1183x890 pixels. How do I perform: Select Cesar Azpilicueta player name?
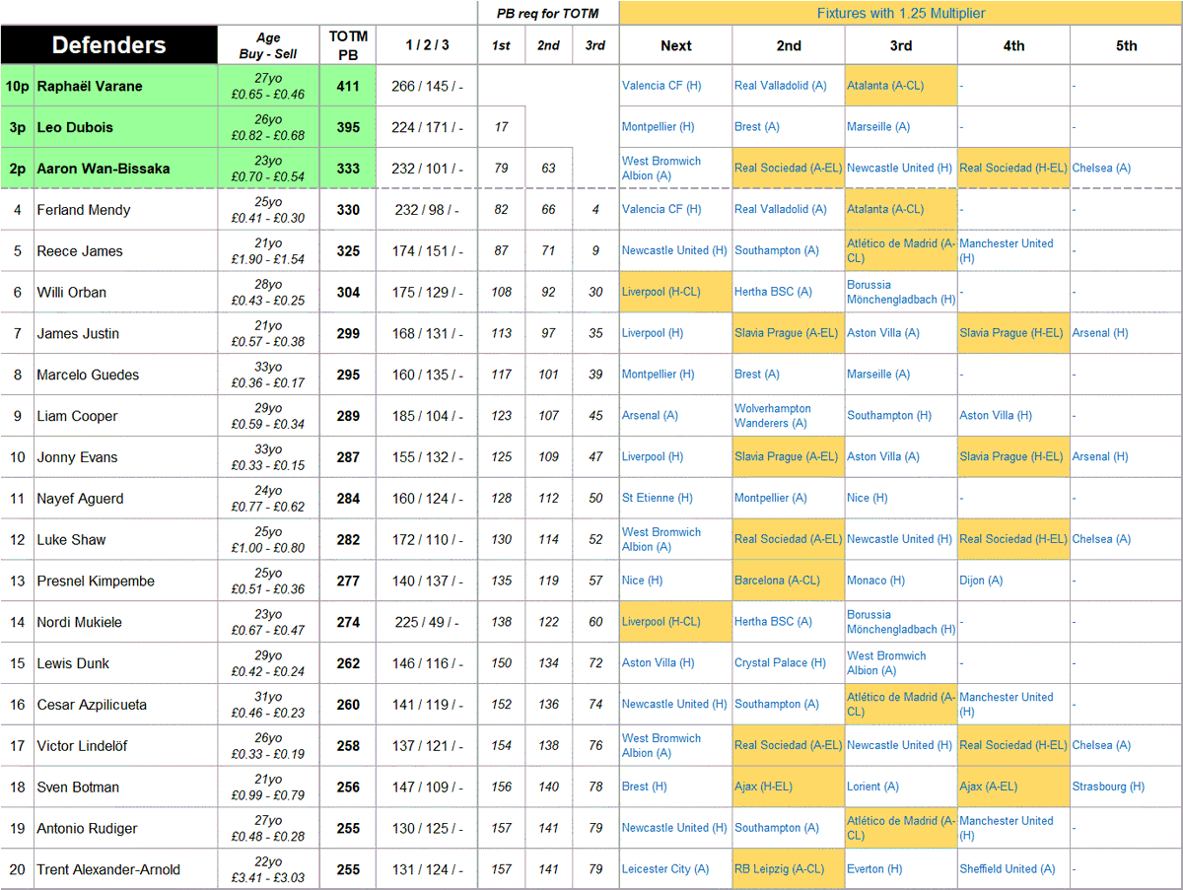pyautogui.click(x=92, y=706)
